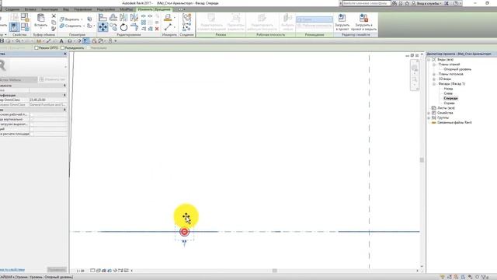Expand the 'Семейства' tree node
Screen dimensions: 497x280
(x=429, y=113)
